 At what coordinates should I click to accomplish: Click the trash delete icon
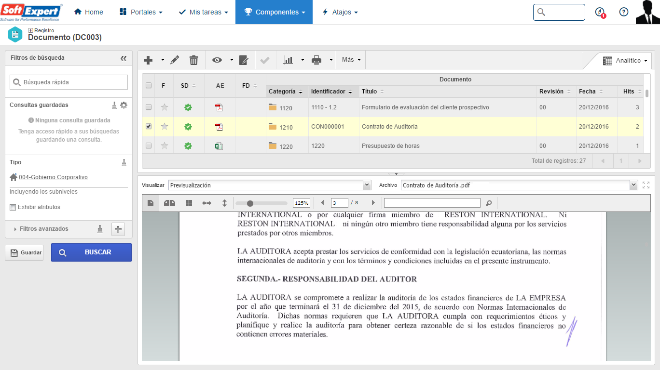[x=193, y=60]
